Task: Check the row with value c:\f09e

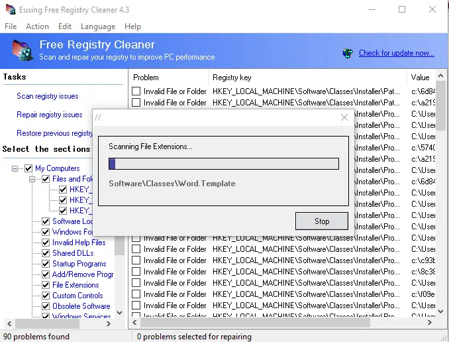Action: tap(136, 294)
